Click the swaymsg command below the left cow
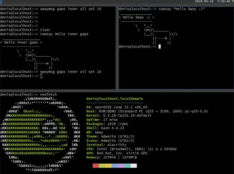This screenshot has width=234, height=174. tap(70, 72)
